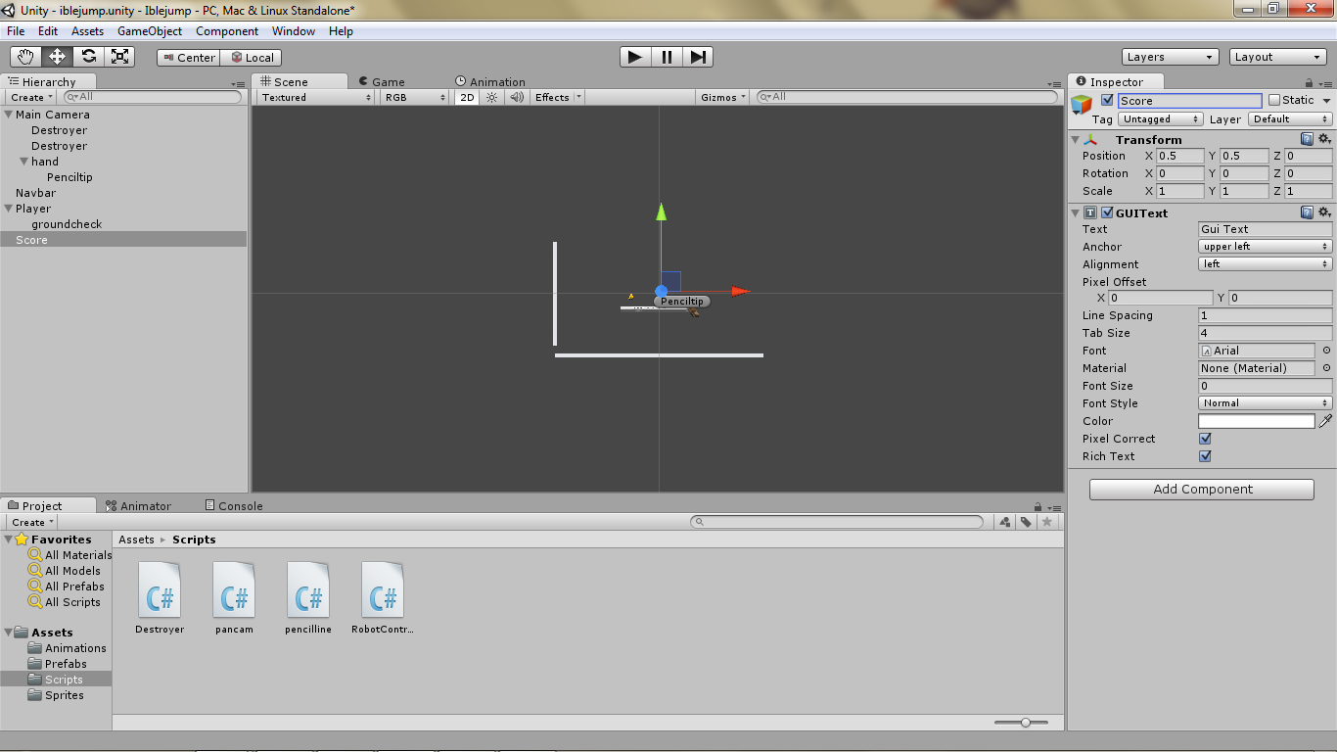Open the Gizmos dropdown
1337x752 pixels.
[x=724, y=97]
